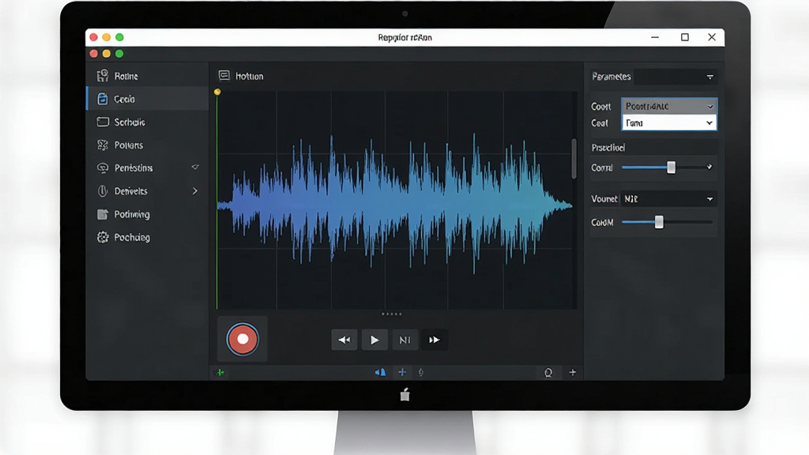Open the Potiming sidebar entry

147,214
